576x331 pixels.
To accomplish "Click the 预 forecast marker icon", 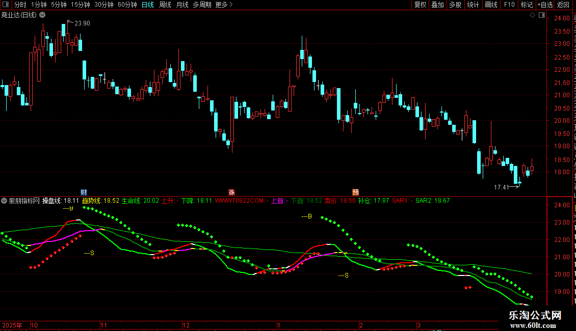I will (x=356, y=192).
